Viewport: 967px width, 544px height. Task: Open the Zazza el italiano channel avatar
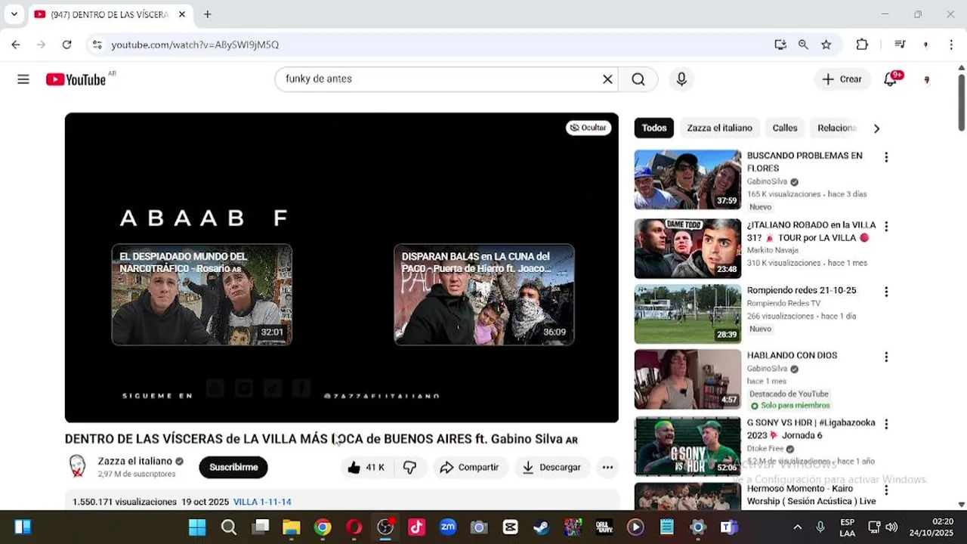point(77,467)
